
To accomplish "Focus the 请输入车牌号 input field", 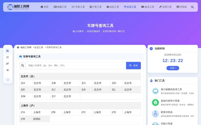I will click(76, 65).
